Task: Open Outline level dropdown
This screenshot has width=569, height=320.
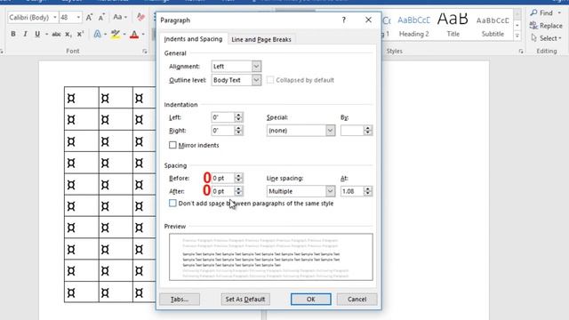Action: (x=256, y=80)
